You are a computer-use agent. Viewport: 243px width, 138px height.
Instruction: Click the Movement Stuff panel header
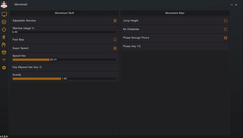(x=65, y=13)
